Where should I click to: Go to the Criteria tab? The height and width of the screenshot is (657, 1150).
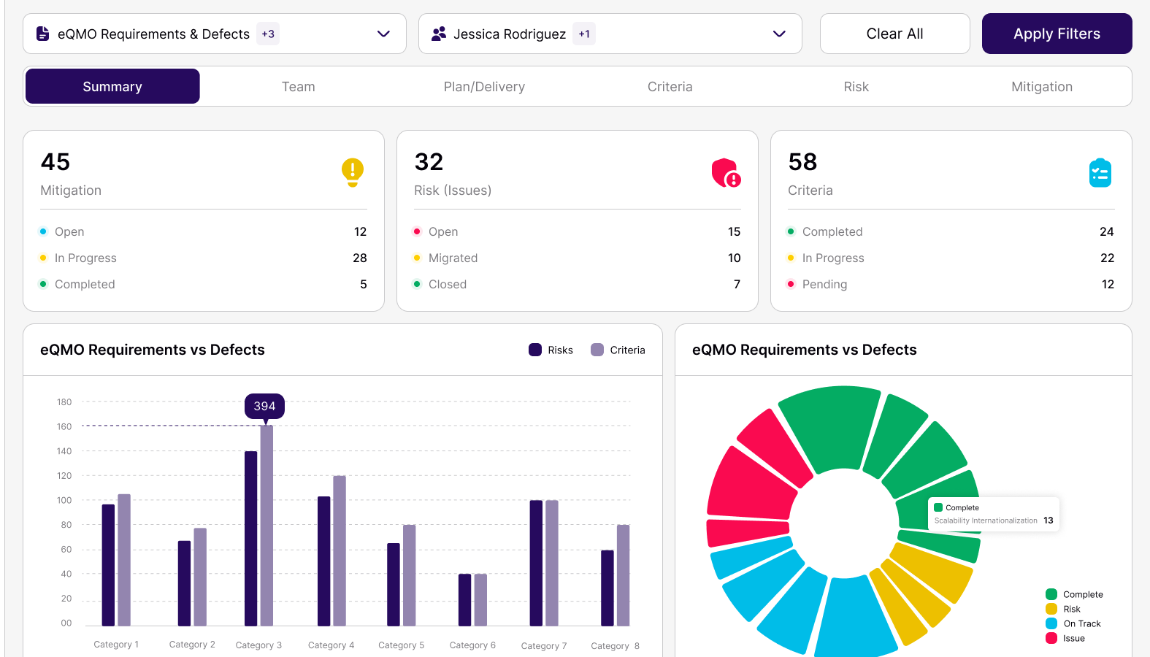[x=670, y=86]
